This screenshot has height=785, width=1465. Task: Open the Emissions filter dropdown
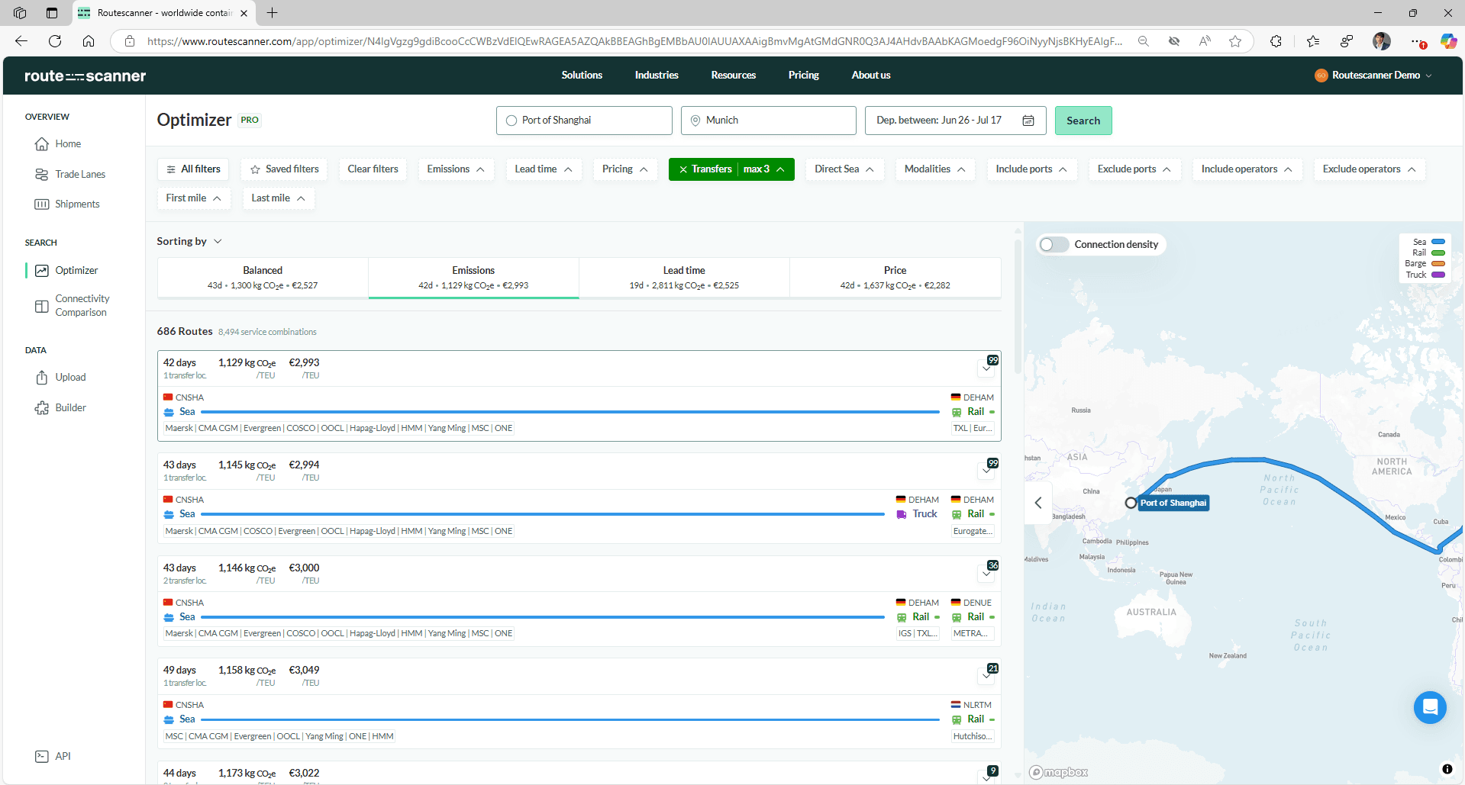pos(456,169)
